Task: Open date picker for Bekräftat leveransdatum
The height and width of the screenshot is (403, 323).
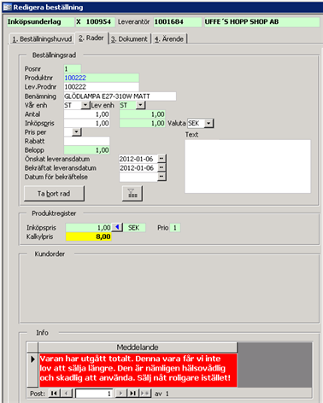Action: click(x=161, y=167)
